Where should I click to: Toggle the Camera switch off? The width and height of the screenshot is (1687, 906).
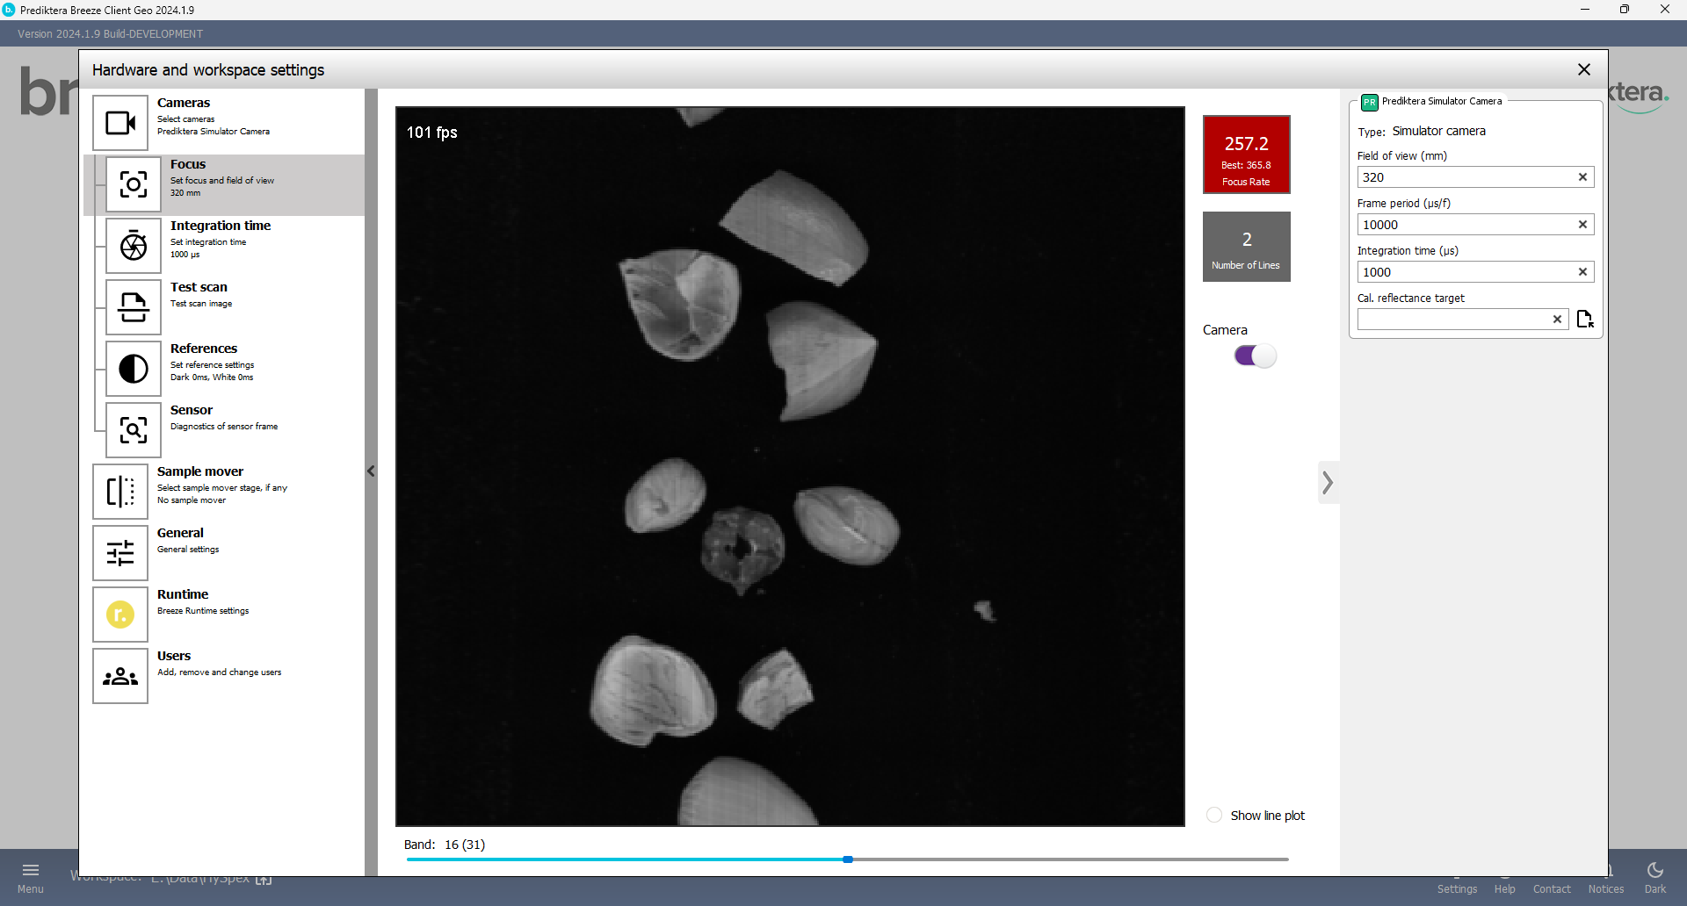click(1255, 356)
